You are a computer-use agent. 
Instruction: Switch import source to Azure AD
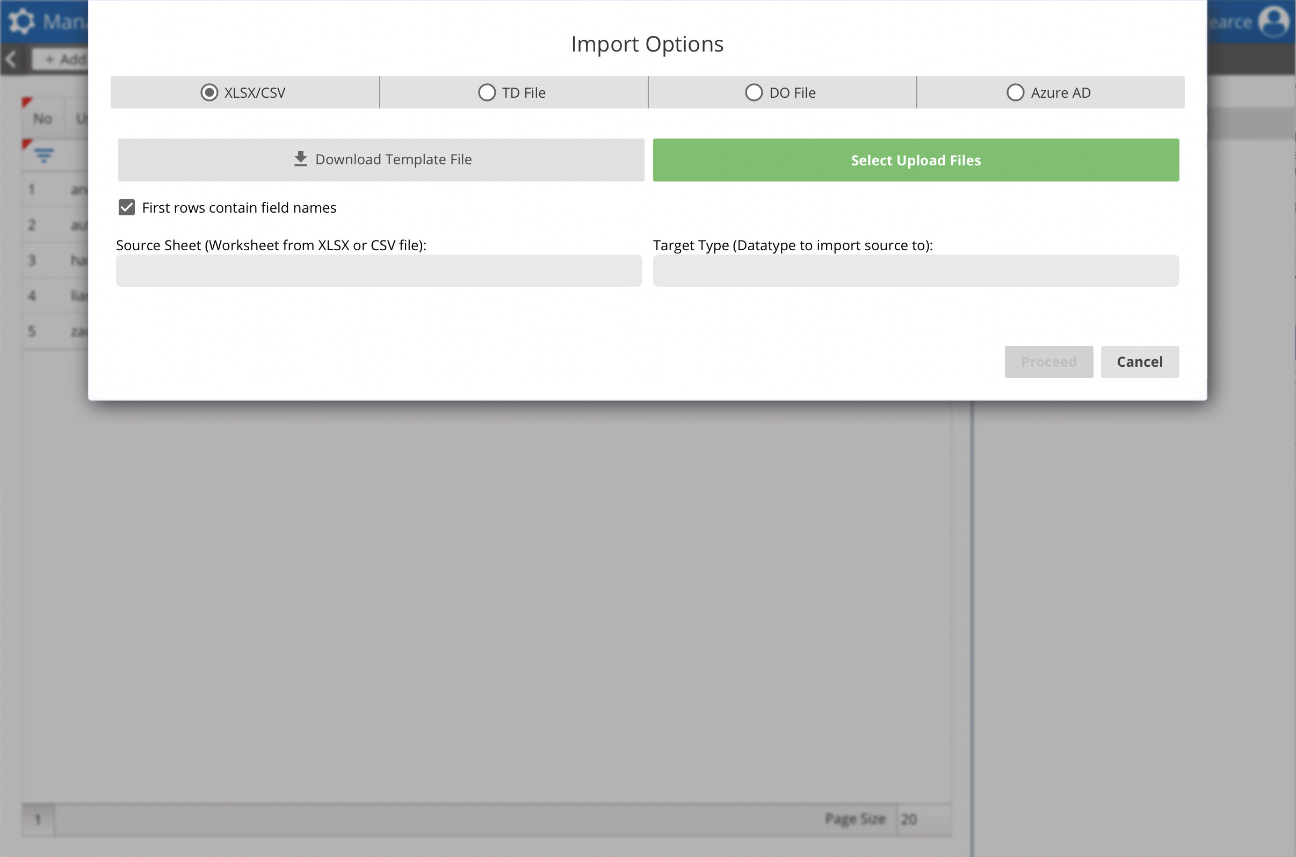point(1015,92)
